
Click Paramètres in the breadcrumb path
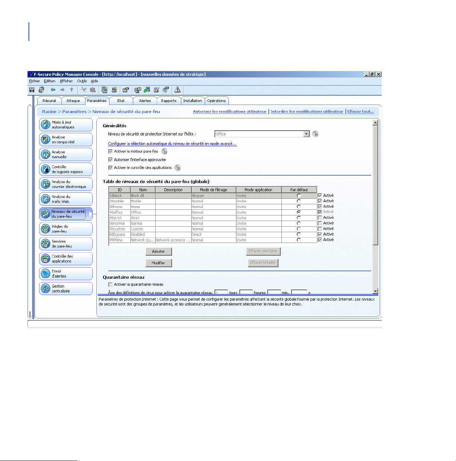(x=74, y=112)
